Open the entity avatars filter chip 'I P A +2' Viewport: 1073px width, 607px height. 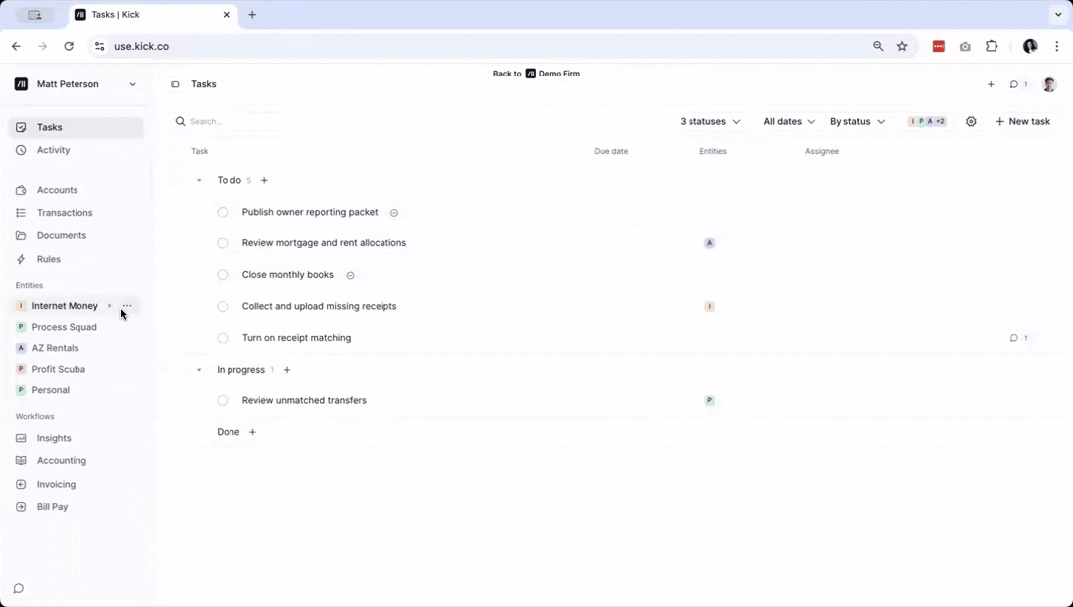tap(926, 121)
